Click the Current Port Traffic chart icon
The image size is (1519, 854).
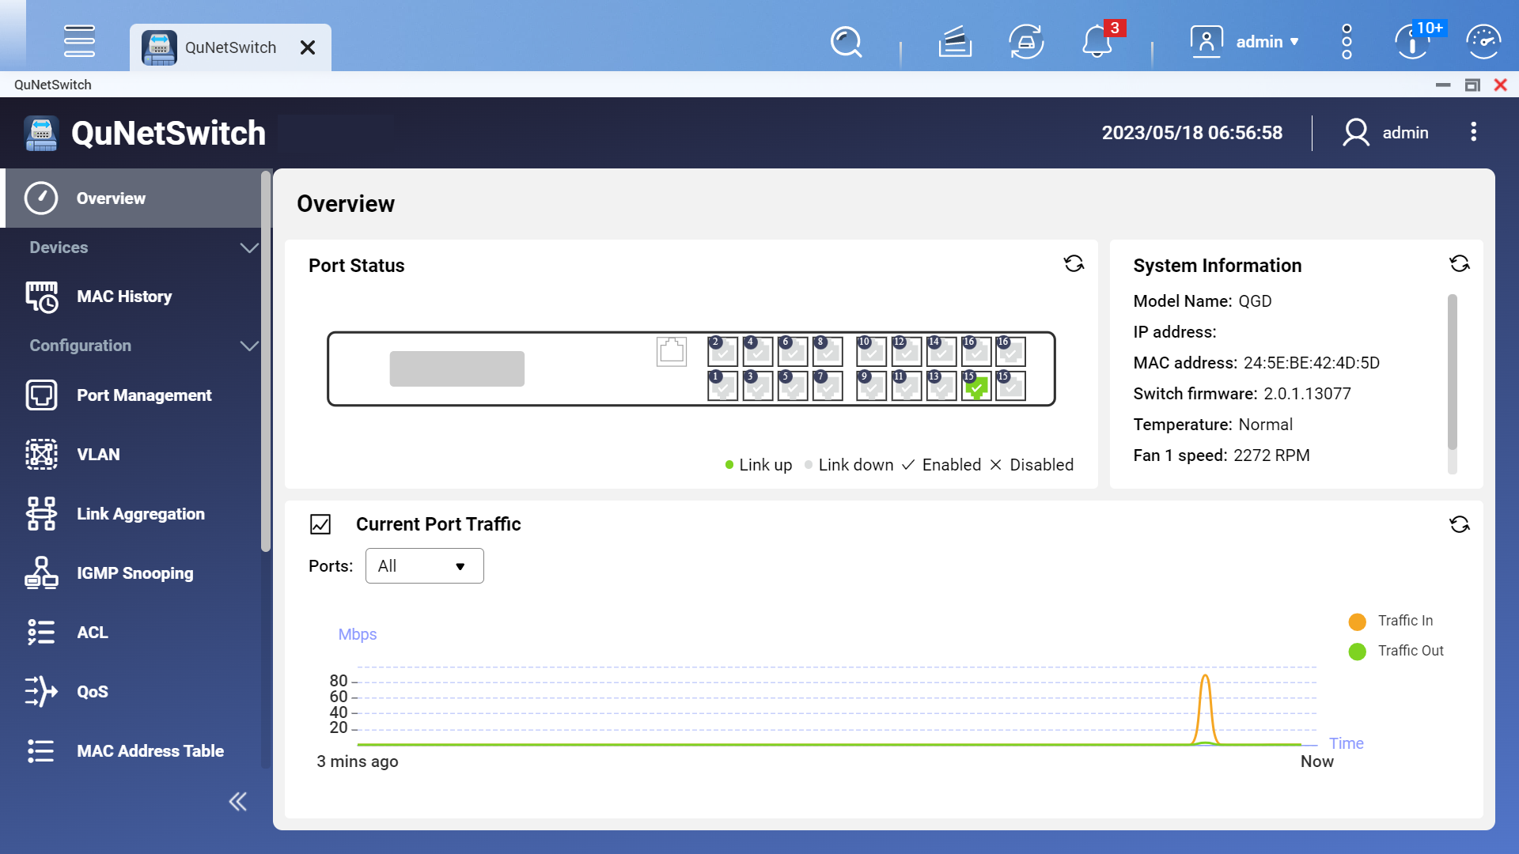click(x=320, y=524)
